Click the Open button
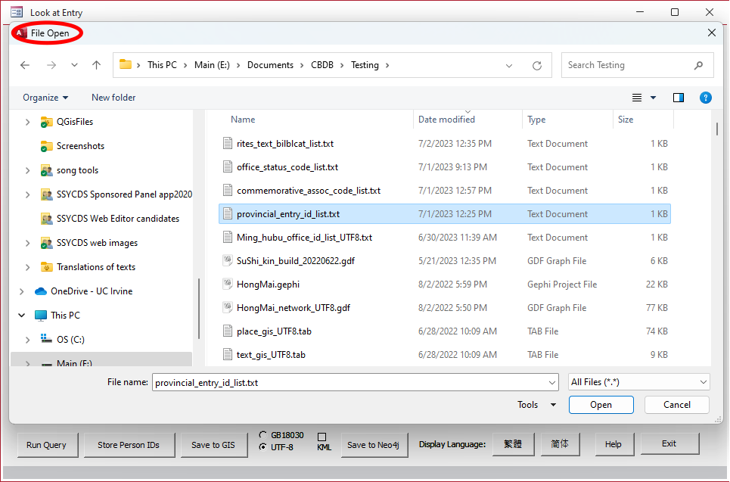This screenshot has height=482, width=730. click(x=601, y=405)
